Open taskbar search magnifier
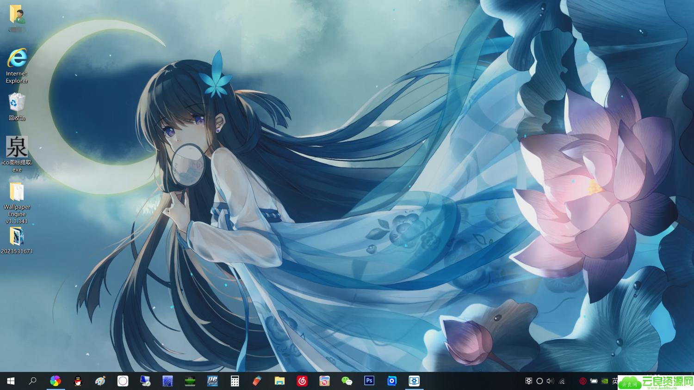 (33, 381)
